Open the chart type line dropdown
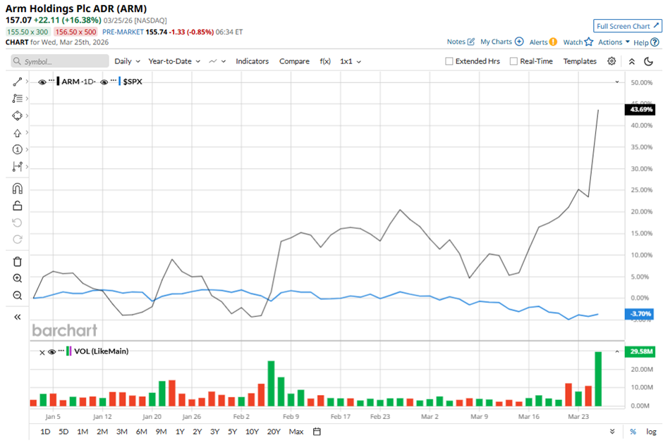This screenshot has height=445, width=663. click(x=217, y=61)
